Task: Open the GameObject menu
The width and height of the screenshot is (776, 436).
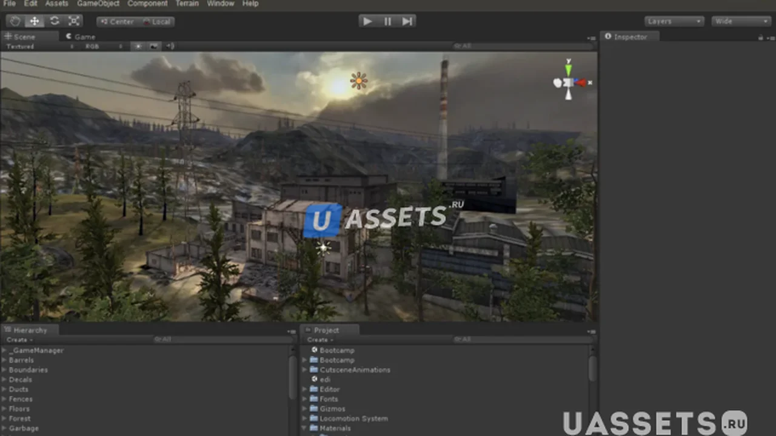Action: click(x=97, y=4)
